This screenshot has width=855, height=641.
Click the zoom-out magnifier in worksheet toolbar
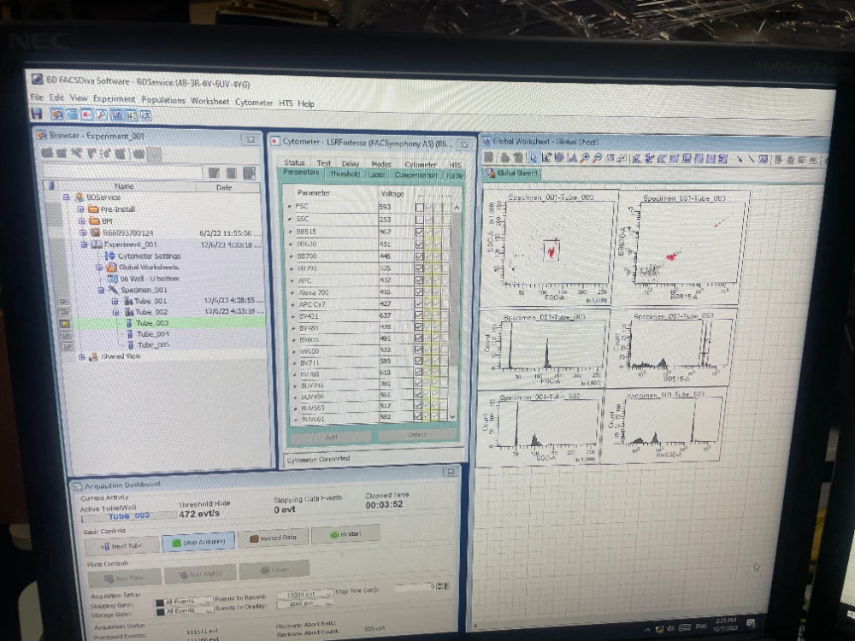click(597, 157)
